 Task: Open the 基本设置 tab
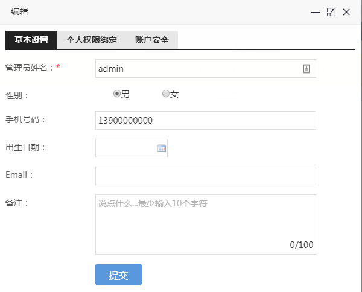[31, 40]
